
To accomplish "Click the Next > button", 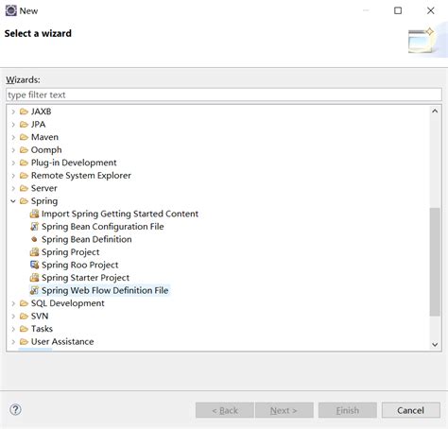I will [x=284, y=410].
